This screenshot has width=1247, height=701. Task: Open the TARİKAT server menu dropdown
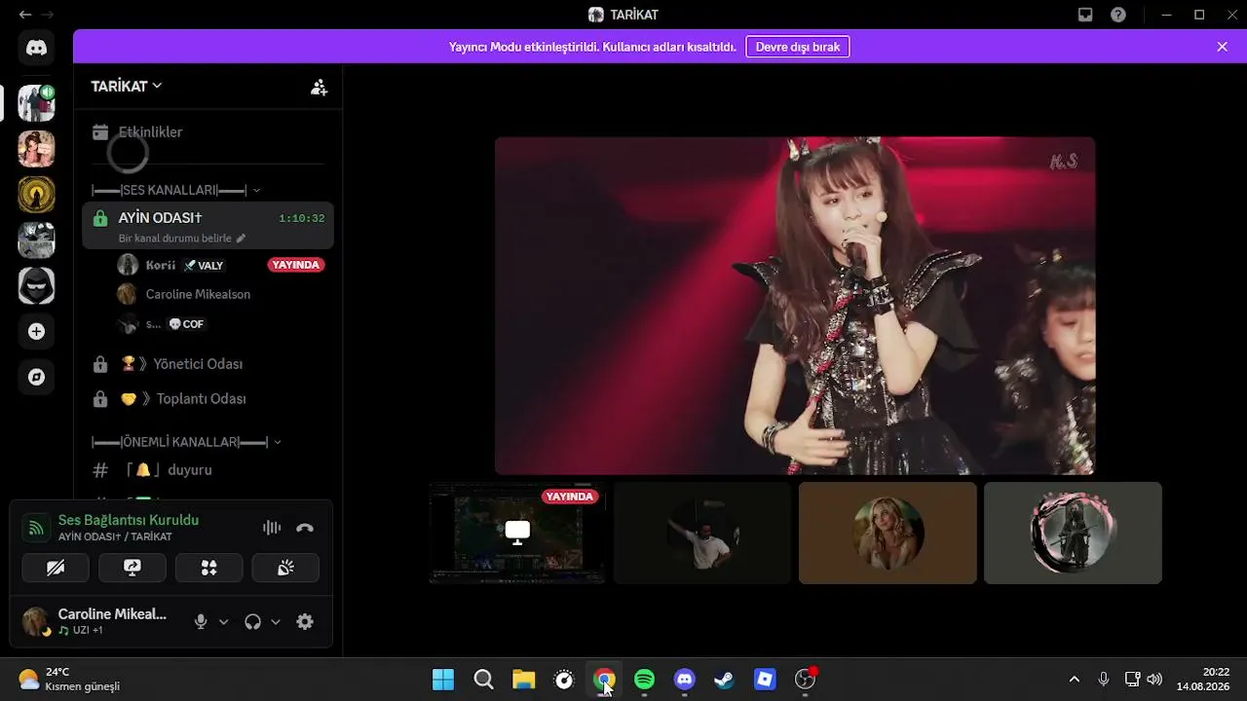(127, 86)
